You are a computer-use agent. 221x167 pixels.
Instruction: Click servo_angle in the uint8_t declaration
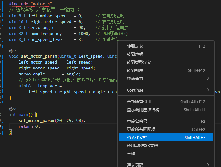(41, 28)
